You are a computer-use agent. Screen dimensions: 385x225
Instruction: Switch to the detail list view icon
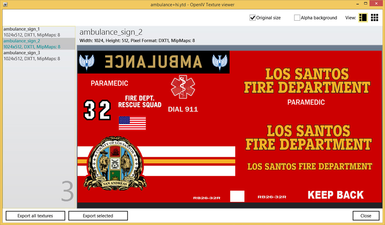(363, 18)
